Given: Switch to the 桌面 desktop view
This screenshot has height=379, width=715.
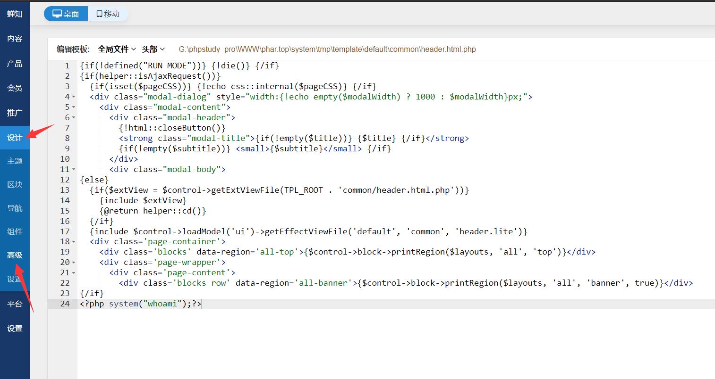Looking at the screenshot, I should click(x=66, y=14).
